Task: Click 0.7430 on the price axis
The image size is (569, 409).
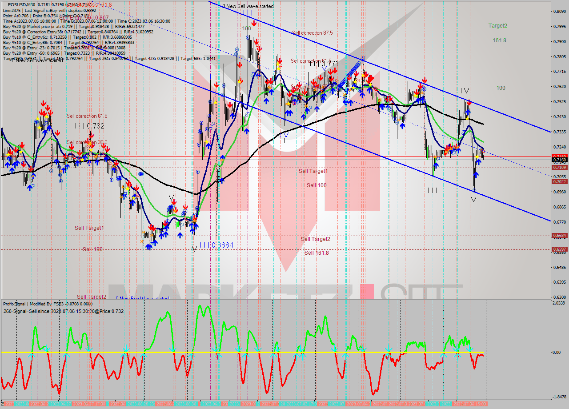Action: pos(559,117)
